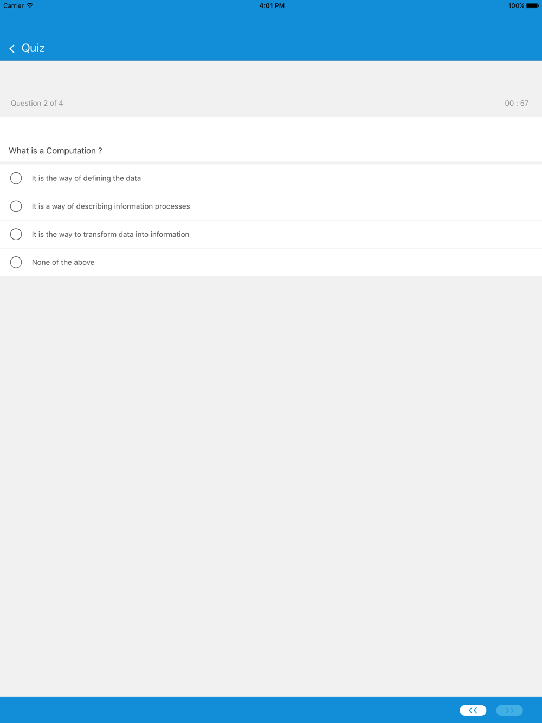The width and height of the screenshot is (542, 723).
Task: Select radio for 'defining the data' answer
Action: point(16,178)
